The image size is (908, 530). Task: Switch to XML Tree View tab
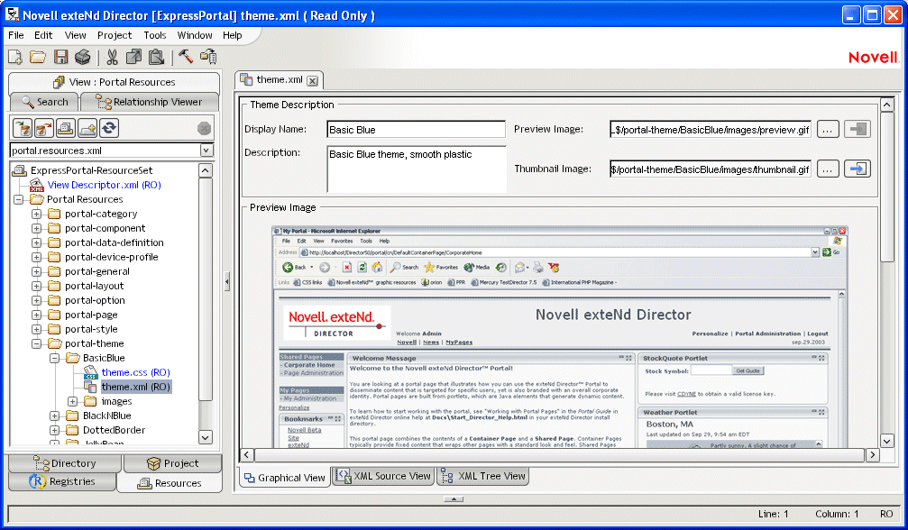[x=483, y=476]
